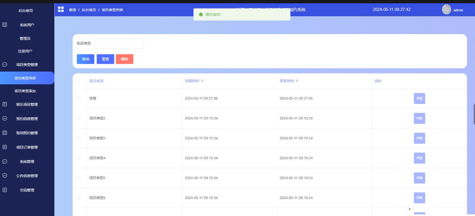Expand the 系统用户 sidebar menu
This screenshot has width=475, height=216.
click(27, 25)
